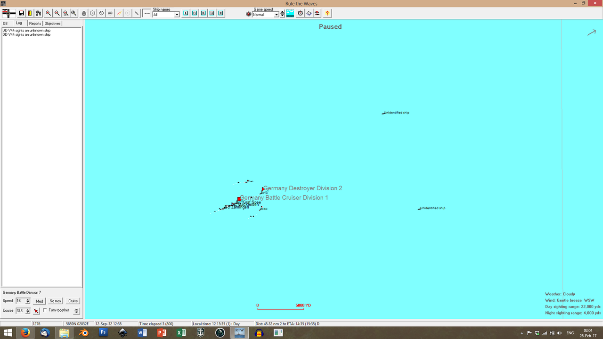Click the stopwatch time icon
Screen dimensions: 603x339
point(300,13)
